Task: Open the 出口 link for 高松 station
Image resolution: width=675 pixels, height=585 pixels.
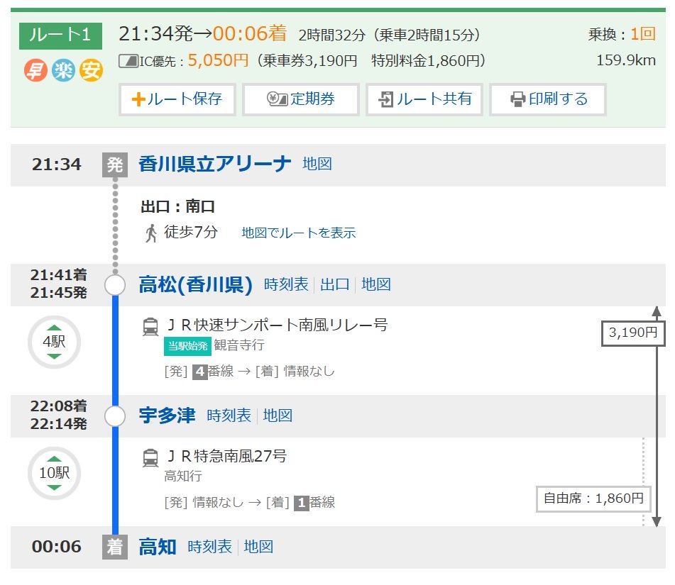Action: click(x=335, y=284)
